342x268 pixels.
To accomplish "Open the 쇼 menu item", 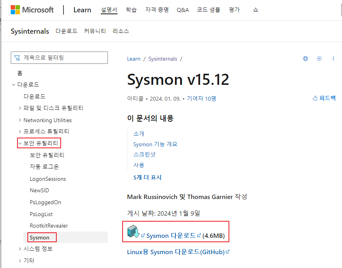I will point(256,10).
